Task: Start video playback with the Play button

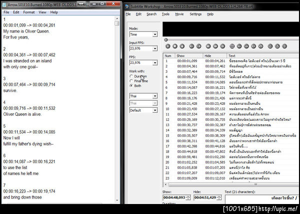Action: [168, 46]
